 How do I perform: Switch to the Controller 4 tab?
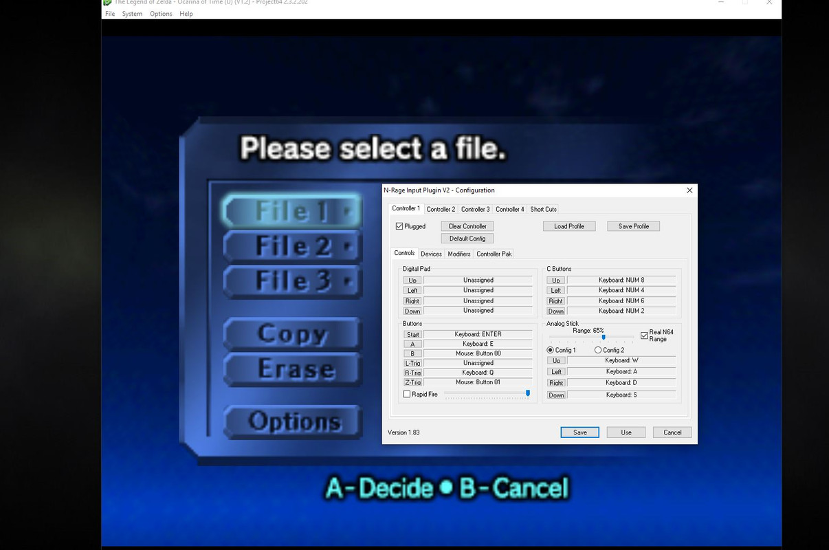pyautogui.click(x=510, y=209)
